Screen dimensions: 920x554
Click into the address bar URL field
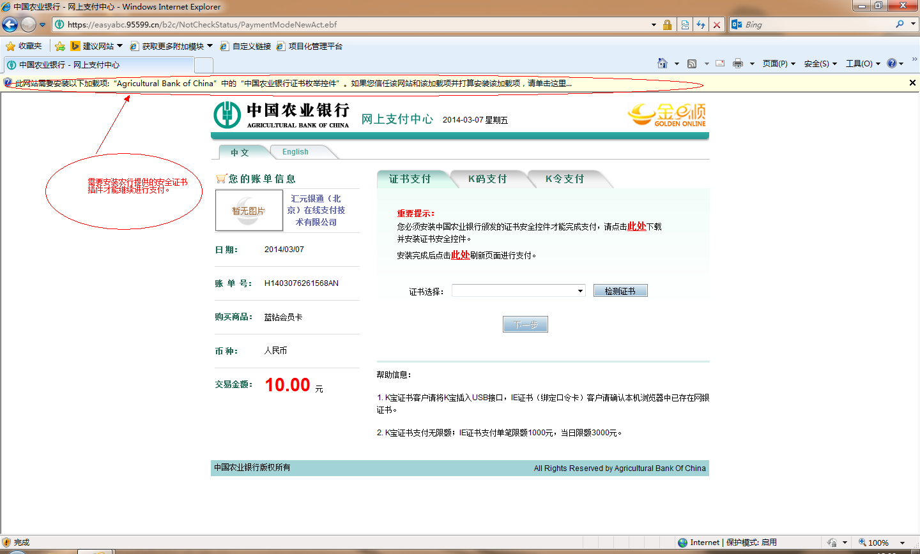click(x=358, y=25)
